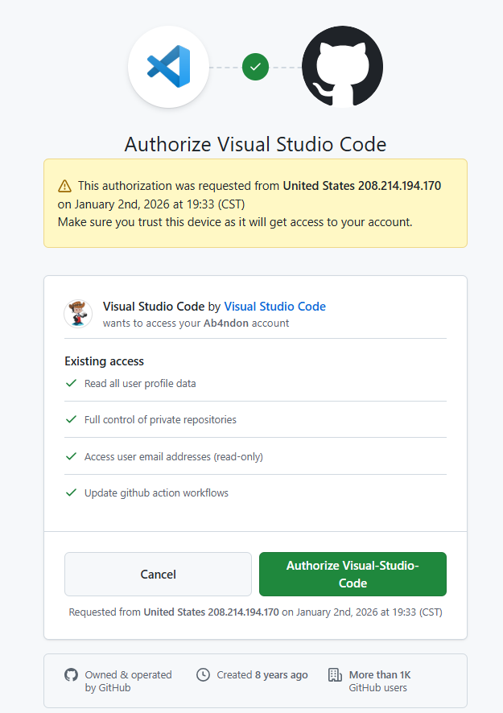Screen dimensions: 503x713
Task: Click the GitHub Octocat logo at top
Action: [342, 67]
